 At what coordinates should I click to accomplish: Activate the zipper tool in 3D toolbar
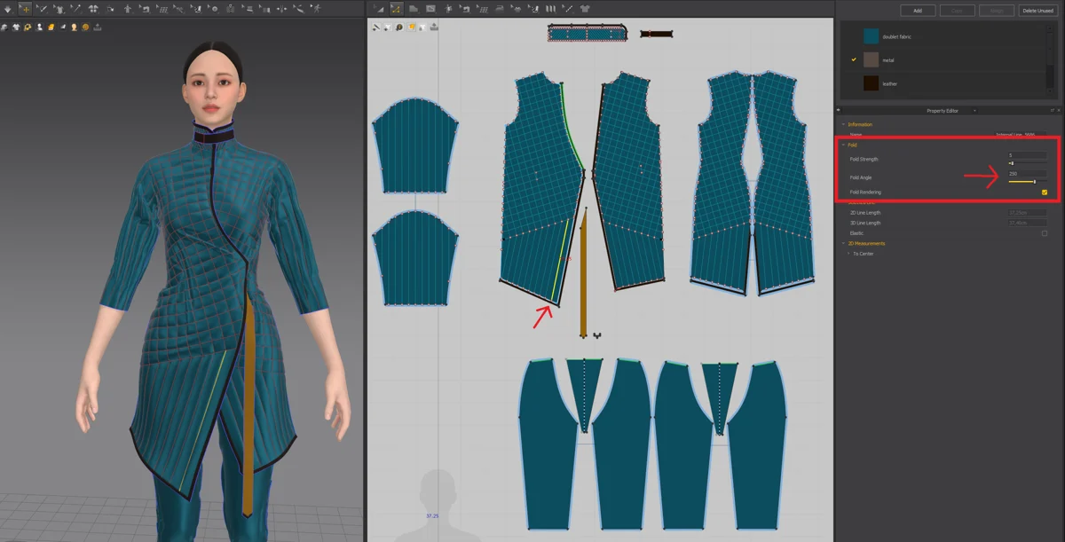(230, 9)
